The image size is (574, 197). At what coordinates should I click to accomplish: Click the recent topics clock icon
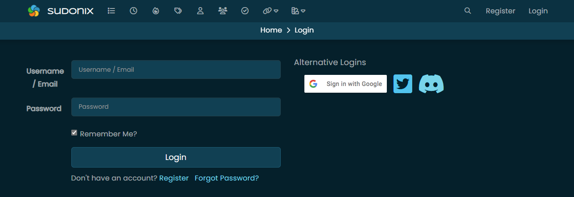(x=134, y=11)
